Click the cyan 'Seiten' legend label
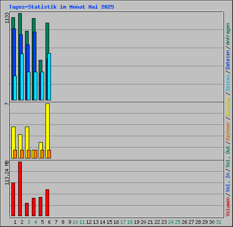Viewport: 233px width, 227px height. 228,83
